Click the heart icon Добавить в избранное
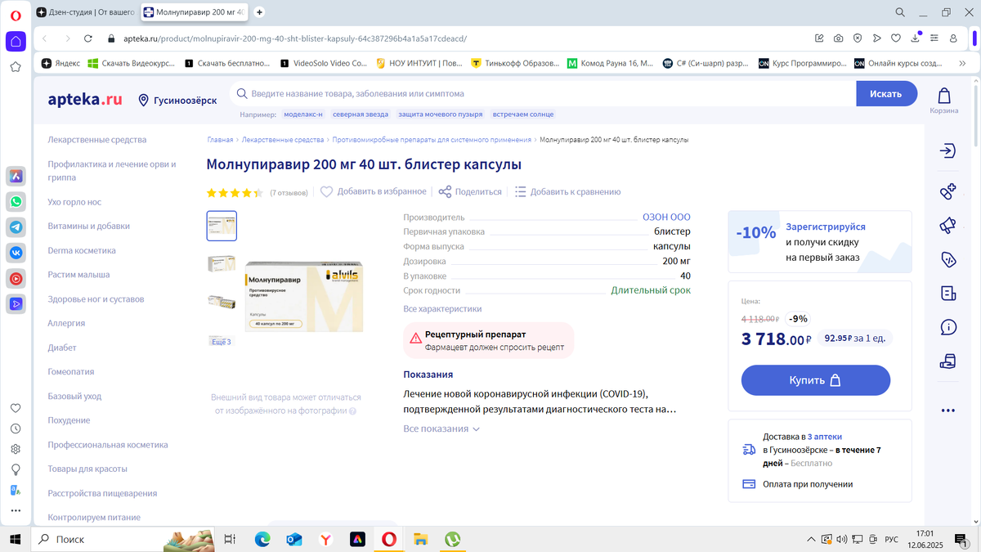Image resolution: width=981 pixels, height=552 pixels. (x=326, y=191)
